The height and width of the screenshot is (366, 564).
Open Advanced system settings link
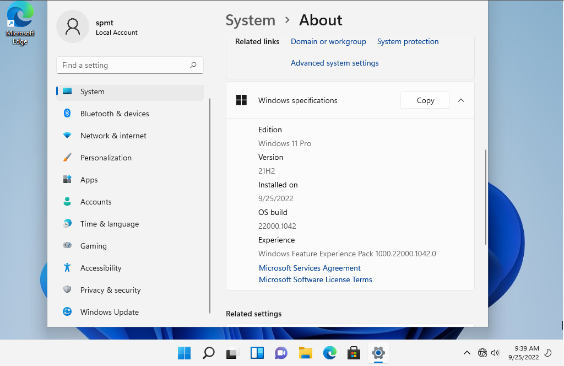tap(334, 63)
